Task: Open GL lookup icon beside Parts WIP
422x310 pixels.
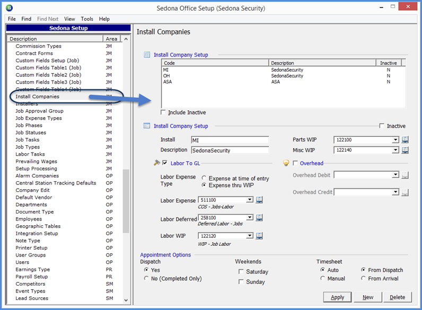Action: (405, 140)
